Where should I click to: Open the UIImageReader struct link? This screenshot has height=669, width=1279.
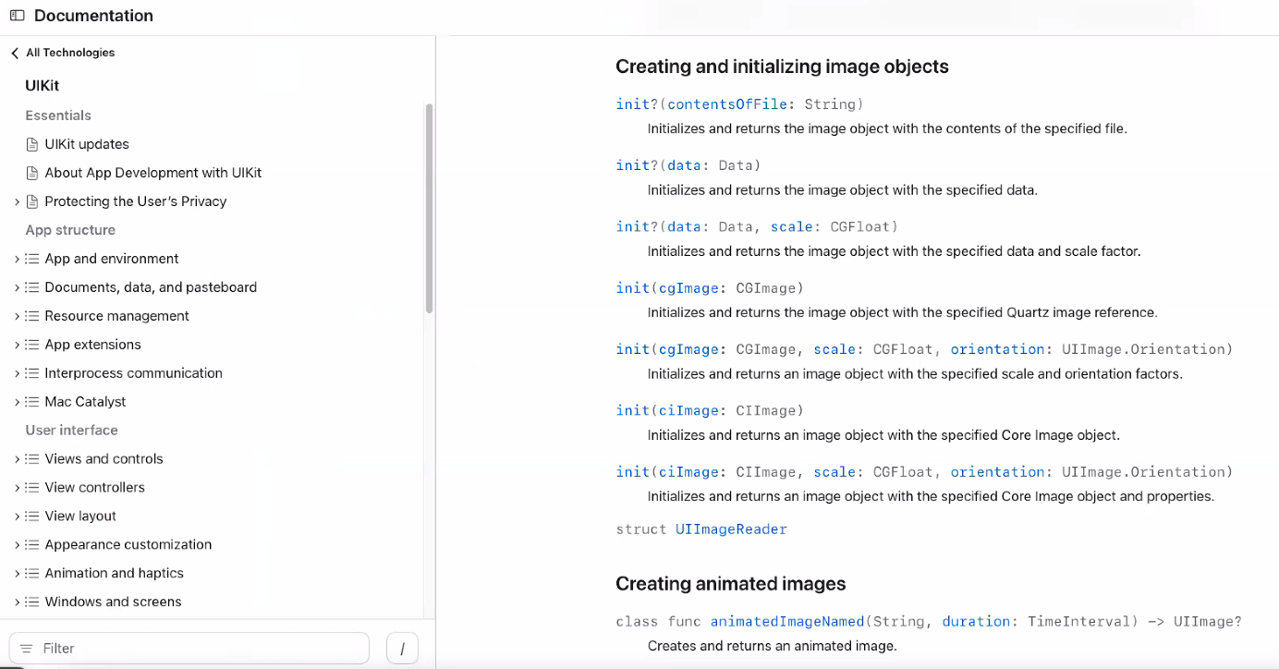(x=731, y=529)
